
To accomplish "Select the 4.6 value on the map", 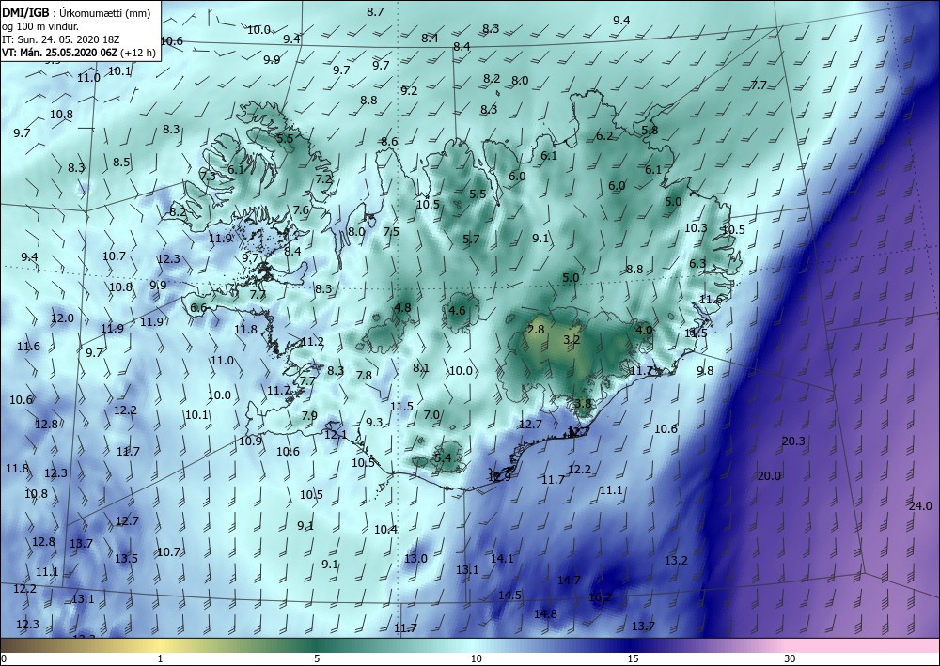I will [x=458, y=311].
